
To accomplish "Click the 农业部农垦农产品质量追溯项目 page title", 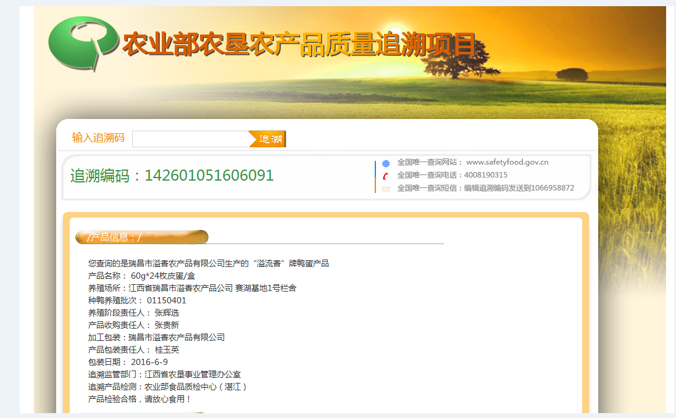I will (299, 45).
